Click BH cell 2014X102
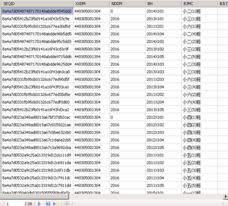Viewport: 228px width, 206px height. coord(164,41)
